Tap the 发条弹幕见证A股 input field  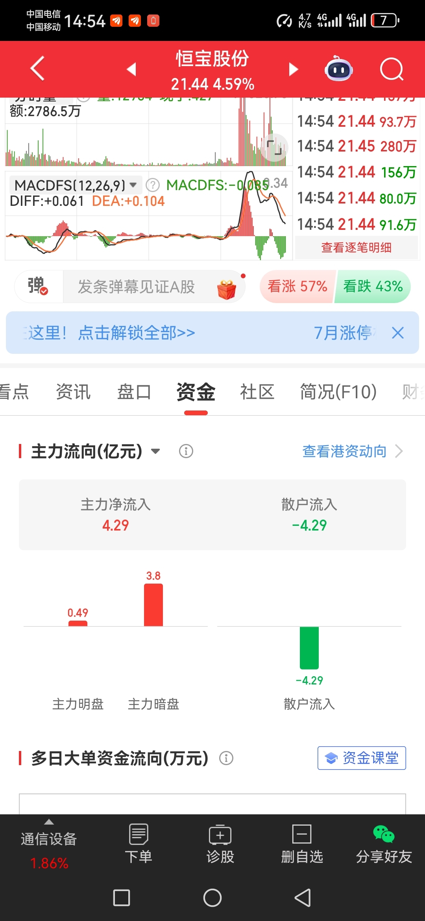tap(153, 287)
